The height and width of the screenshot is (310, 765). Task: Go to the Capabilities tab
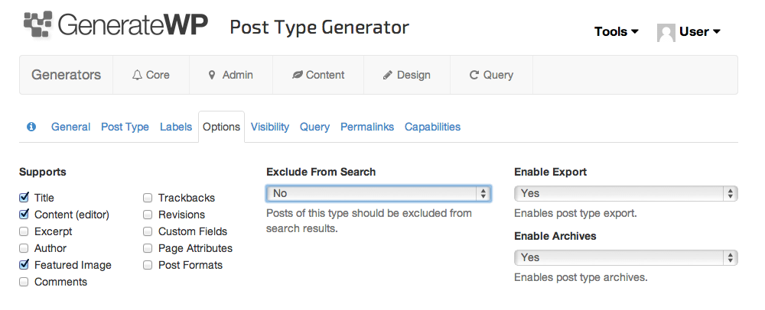pyautogui.click(x=432, y=127)
